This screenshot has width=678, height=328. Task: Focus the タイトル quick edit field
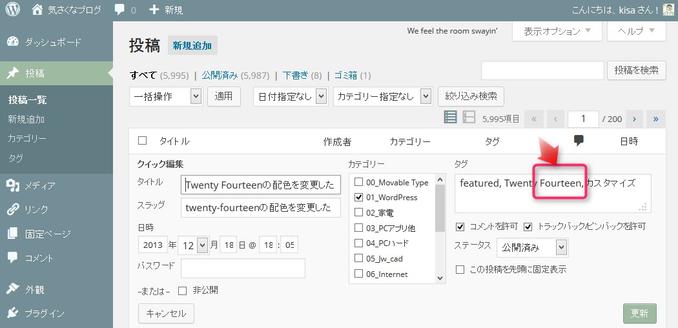[261, 185]
